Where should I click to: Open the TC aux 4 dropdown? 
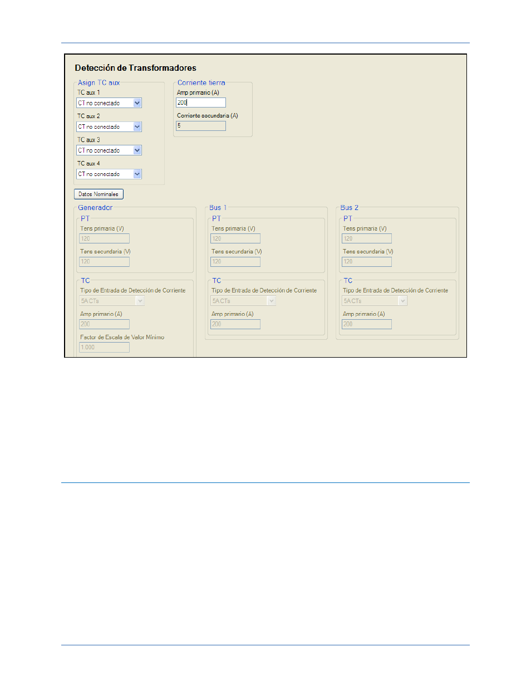tap(109, 174)
